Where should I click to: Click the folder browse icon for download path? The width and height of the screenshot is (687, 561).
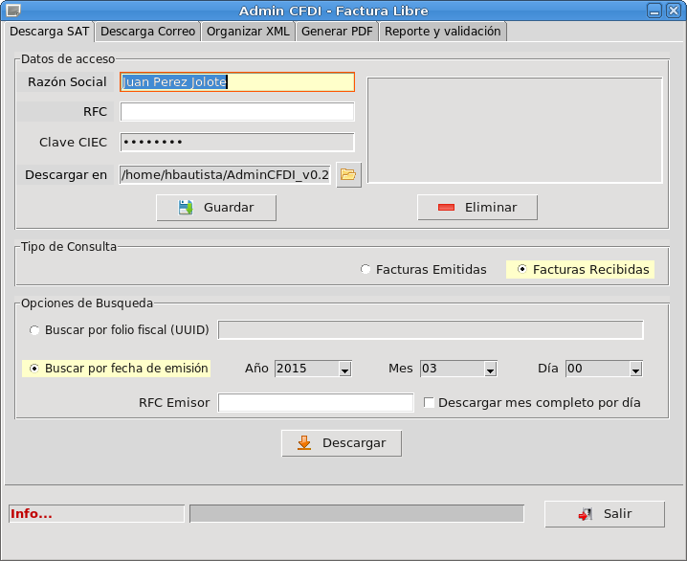tap(348, 175)
